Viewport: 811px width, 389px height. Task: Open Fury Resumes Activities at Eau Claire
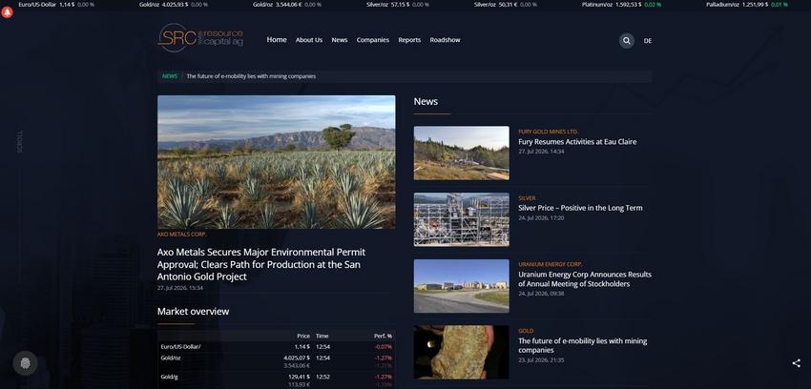(577, 141)
